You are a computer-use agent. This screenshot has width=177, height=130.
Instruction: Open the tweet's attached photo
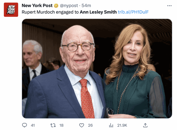coord(97,69)
